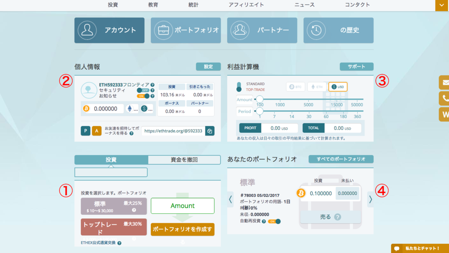Click すべてのポートフォリオ button
449x253 pixels.
click(x=341, y=159)
